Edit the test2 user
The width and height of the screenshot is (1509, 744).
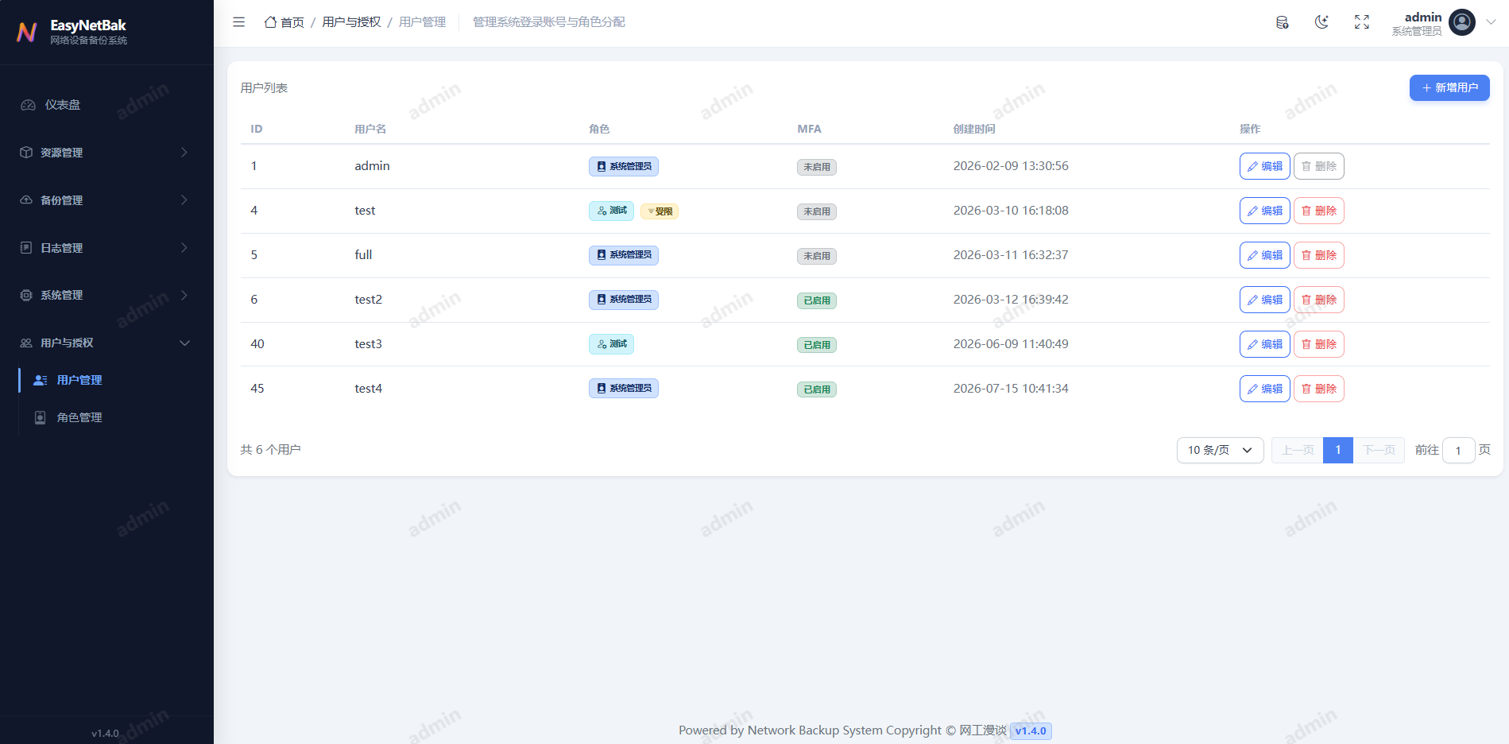coord(1264,300)
